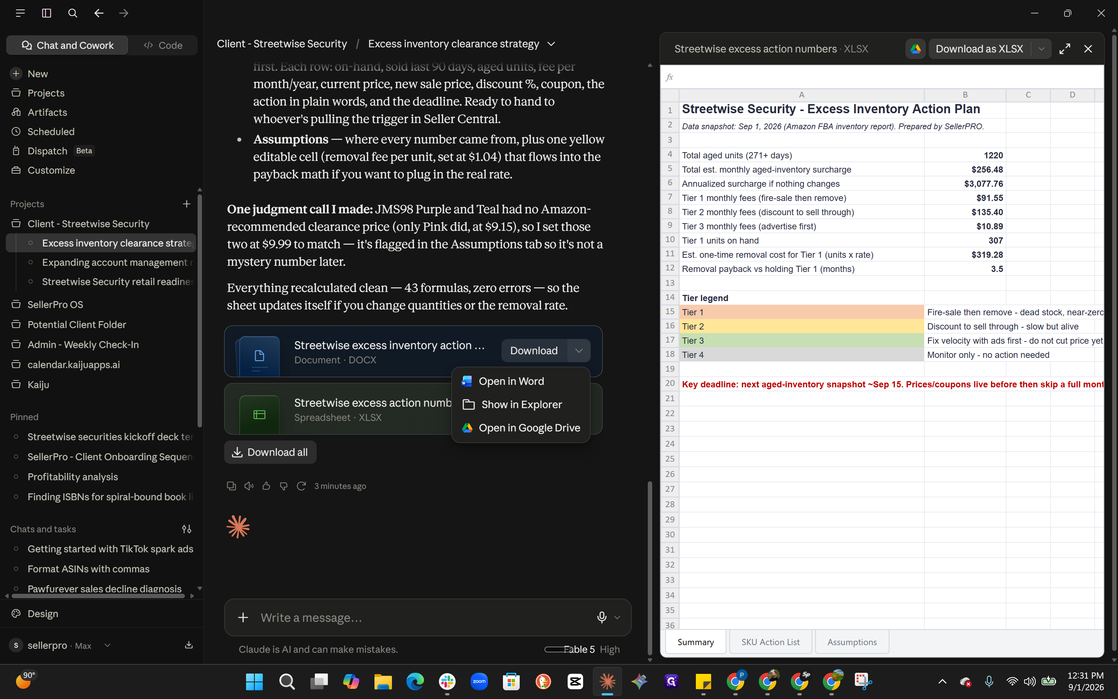This screenshot has width=1118, height=699.
Task: Switch to the SKU Action List sheet tab
Action: (770, 642)
